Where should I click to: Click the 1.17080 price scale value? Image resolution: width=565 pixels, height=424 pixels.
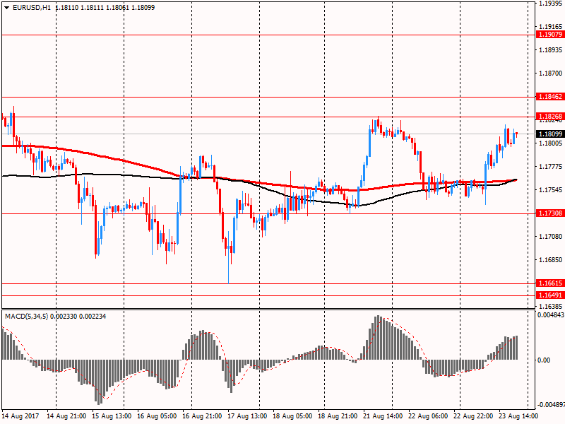pos(550,237)
